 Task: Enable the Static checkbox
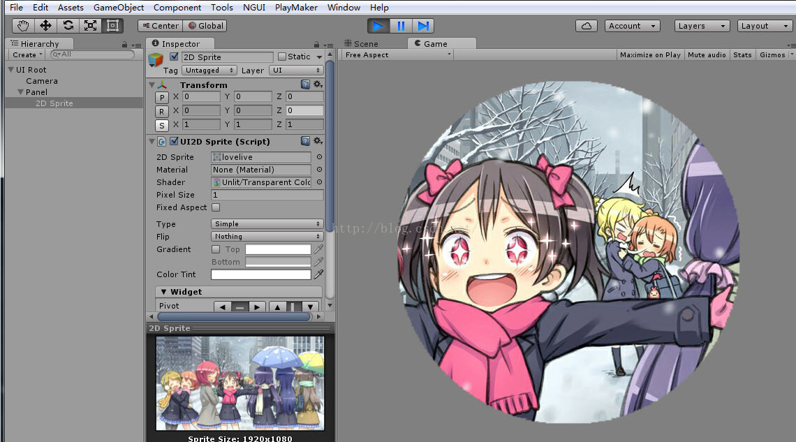click(x=282, y=57)
